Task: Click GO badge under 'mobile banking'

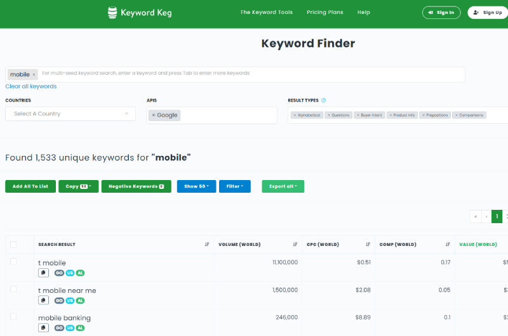Action: coord(59,328)
